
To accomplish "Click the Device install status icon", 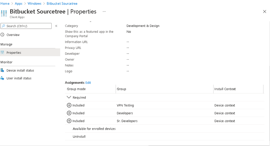I will tap(2, 70).
